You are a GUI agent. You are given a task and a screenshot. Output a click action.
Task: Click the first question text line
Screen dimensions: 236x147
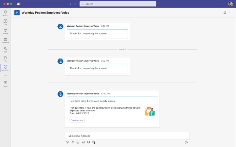point(105,108)
